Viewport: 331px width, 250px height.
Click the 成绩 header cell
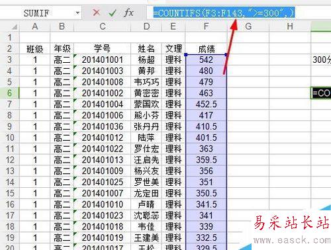pyautogui.click(x=206, y=48)
